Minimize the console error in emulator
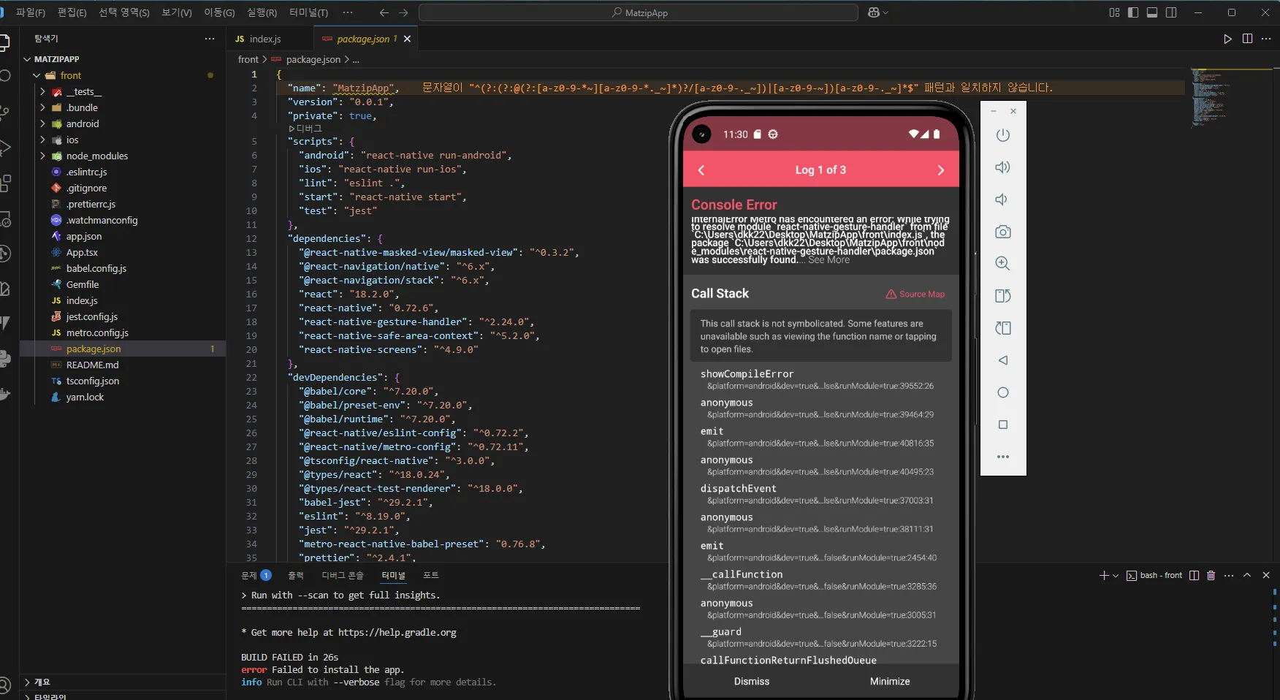The height and width of the screenshot is (700, 1280). pyautogui.click(x=890, y=681)
